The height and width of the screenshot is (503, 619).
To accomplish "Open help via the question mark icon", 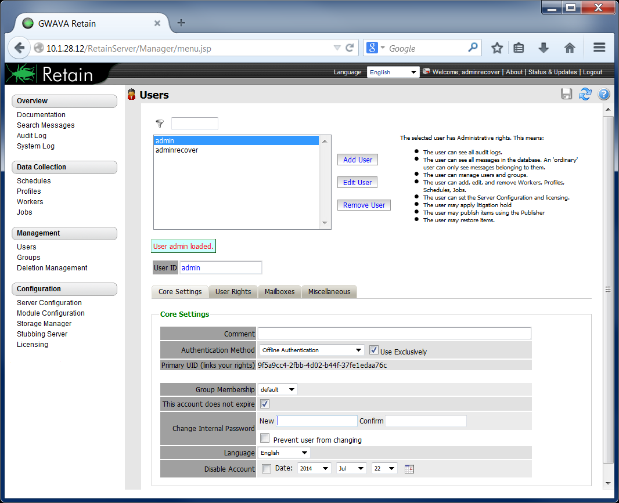I will tap(603, 94).
